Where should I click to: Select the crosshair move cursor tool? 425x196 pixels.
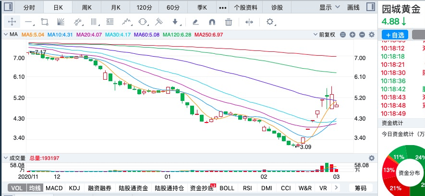pyautogui.click(x=12, y=22)
